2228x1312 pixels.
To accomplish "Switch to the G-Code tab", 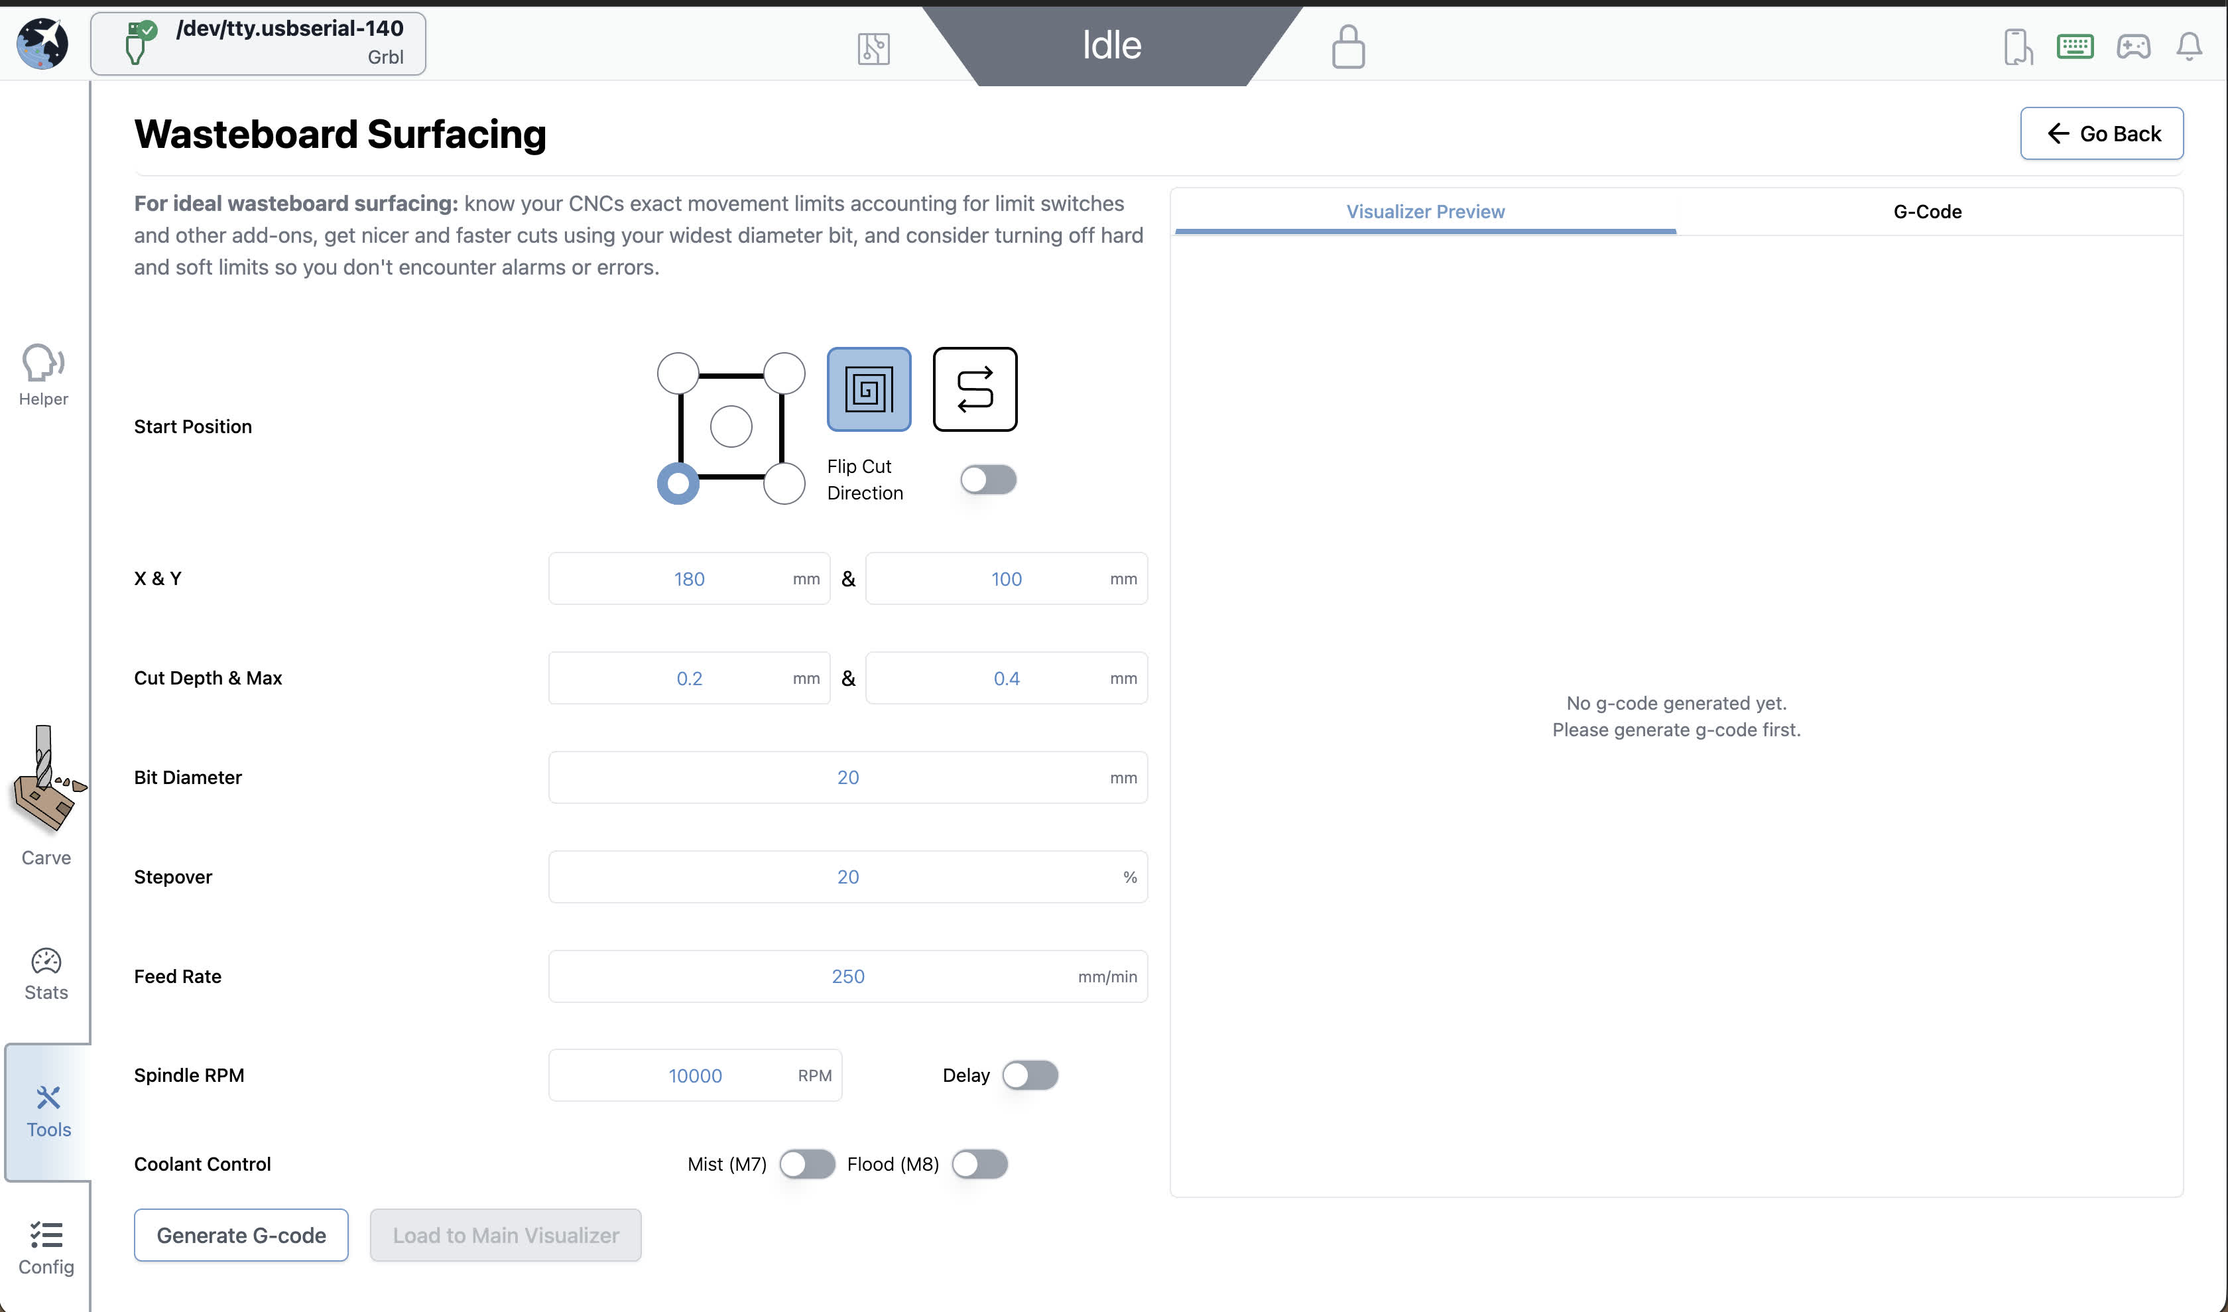I will [1926, 212].
